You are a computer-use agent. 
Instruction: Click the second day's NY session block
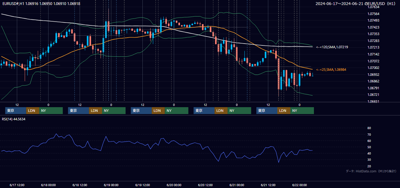click(114, 111)
